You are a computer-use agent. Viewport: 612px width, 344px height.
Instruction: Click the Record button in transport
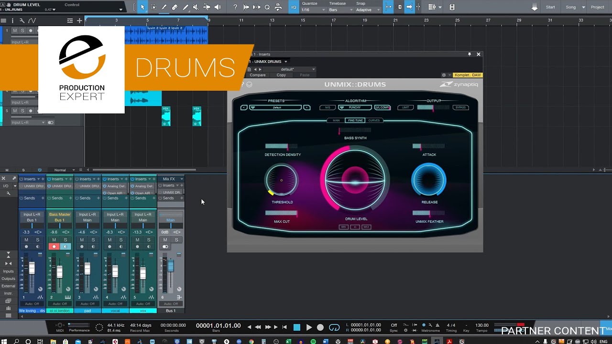pos(320,327)
